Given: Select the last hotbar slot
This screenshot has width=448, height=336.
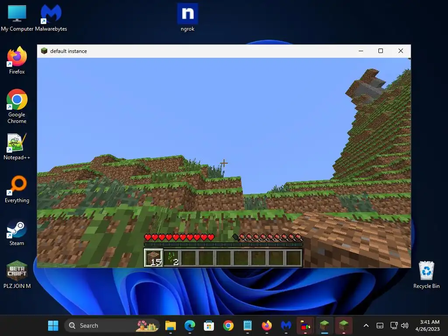Looking at the screenshot, I should pos(294,258).
